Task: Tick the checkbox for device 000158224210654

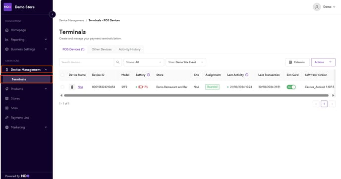Action: [x=62, y=87]
